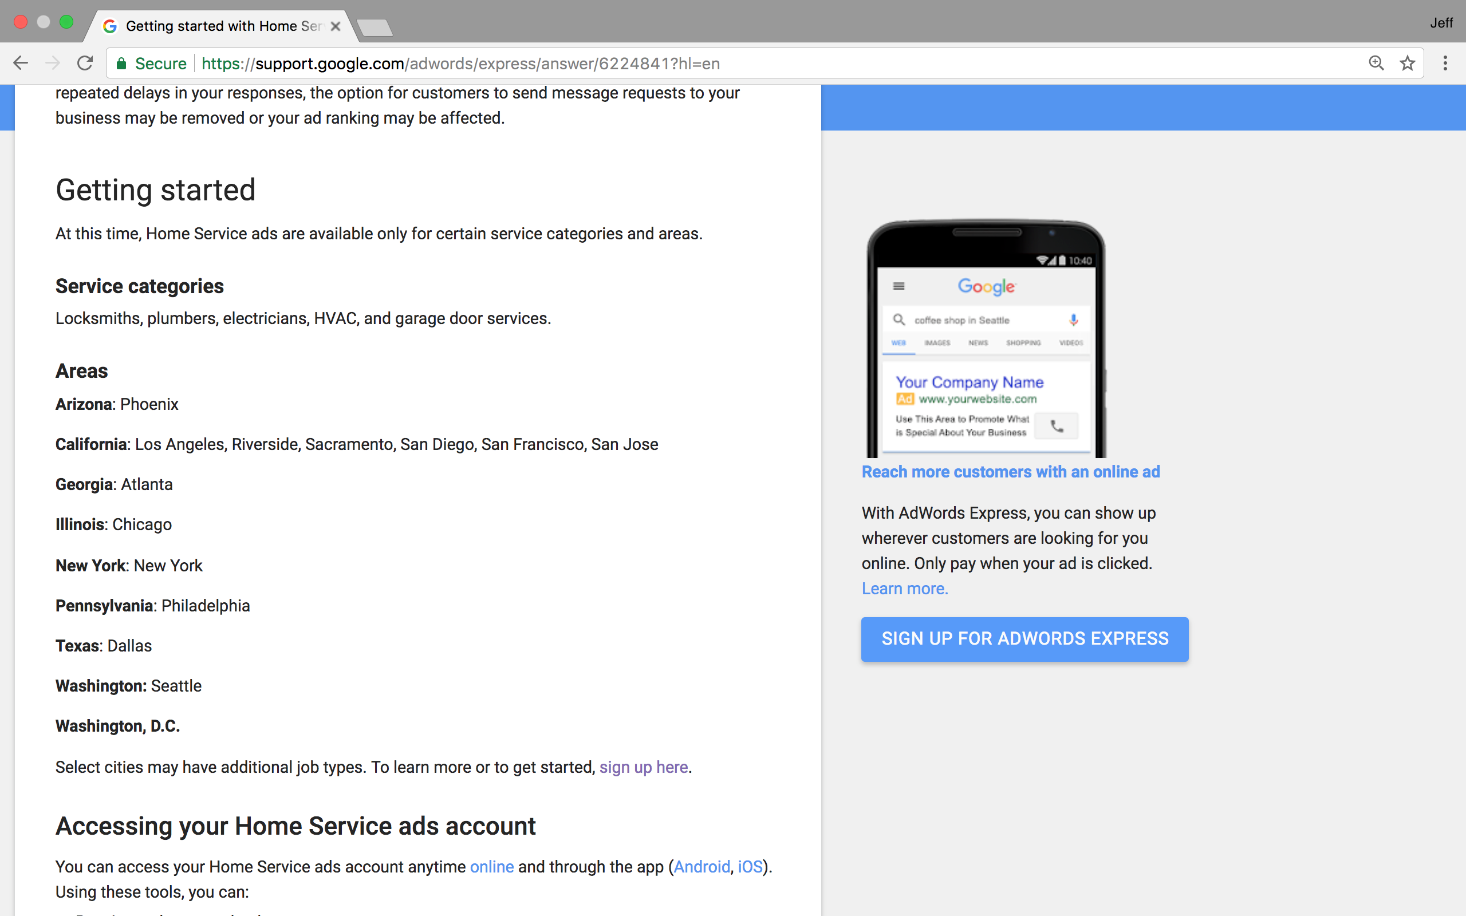Click 'New York: New York' text
The width and height of the screenshot is (1466, 916).
pyautogui.click(x=129, y=565)
